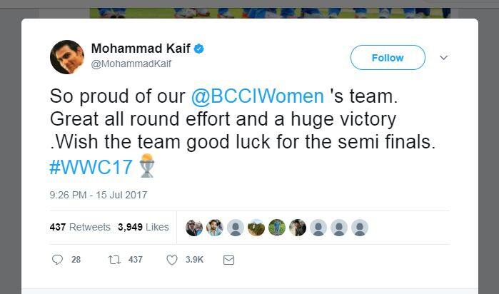
Task: Open the last liker avatar in the row
Action: 360,228
